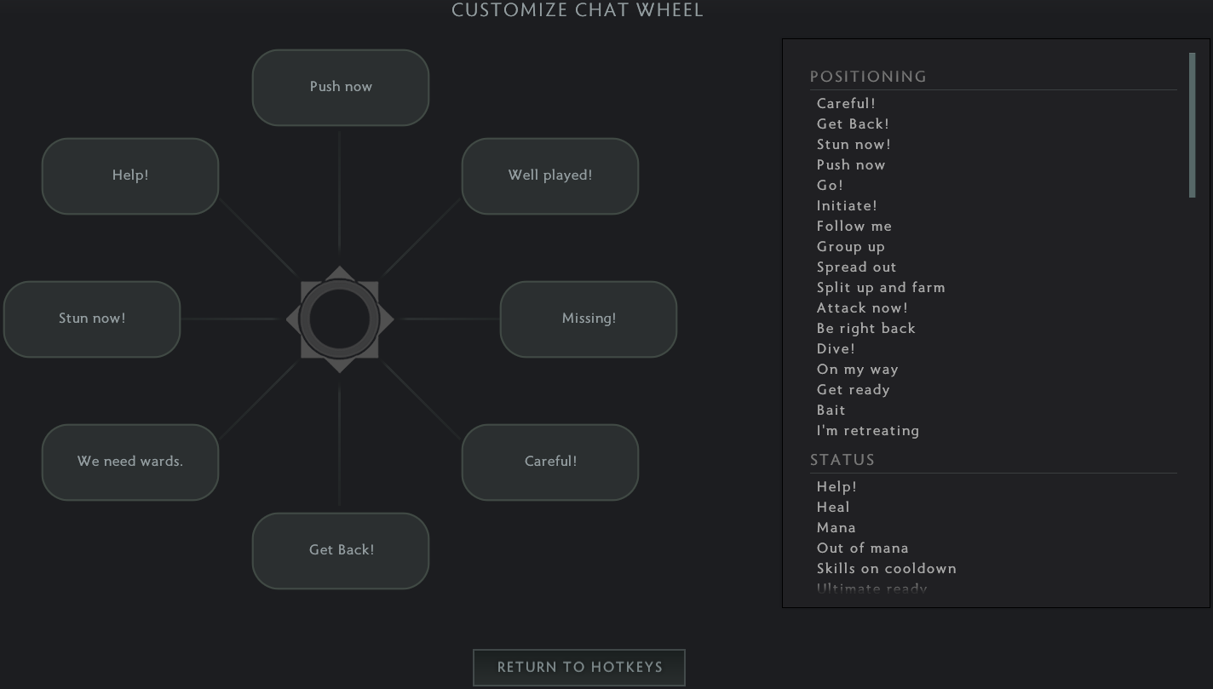This screenshot has width=1213, height=689.
Task: Pick the "We need wards." wheel slot
Action: (x=130, y=462)
